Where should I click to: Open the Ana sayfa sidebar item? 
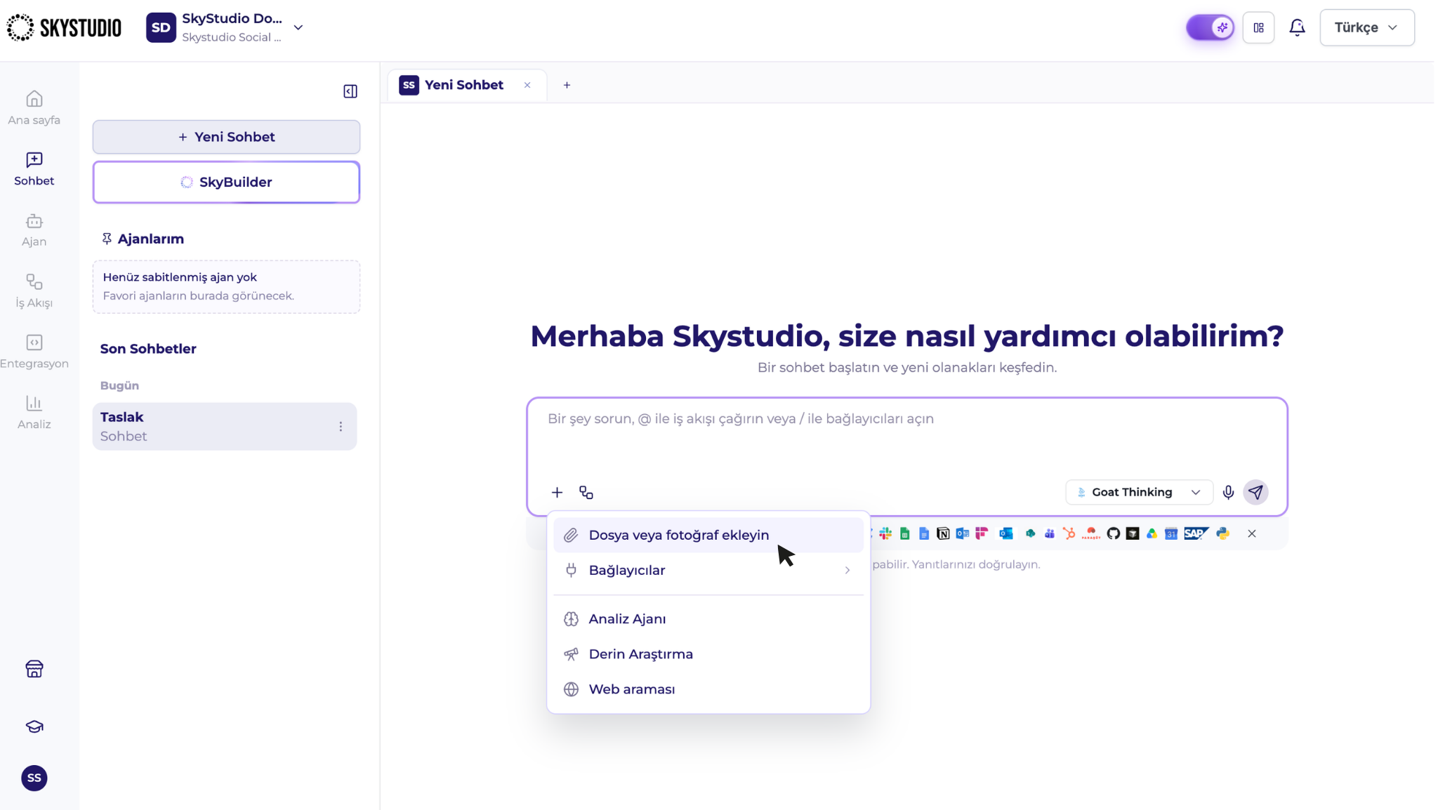coord(34,108)
